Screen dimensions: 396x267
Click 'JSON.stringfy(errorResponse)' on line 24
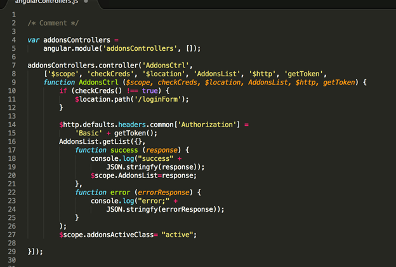(x=162, y=209)
